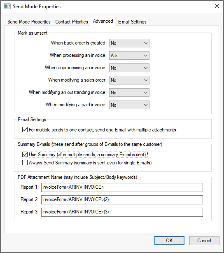
Task: Go to the E-mail Settings tab
Action: pos(132,22)
